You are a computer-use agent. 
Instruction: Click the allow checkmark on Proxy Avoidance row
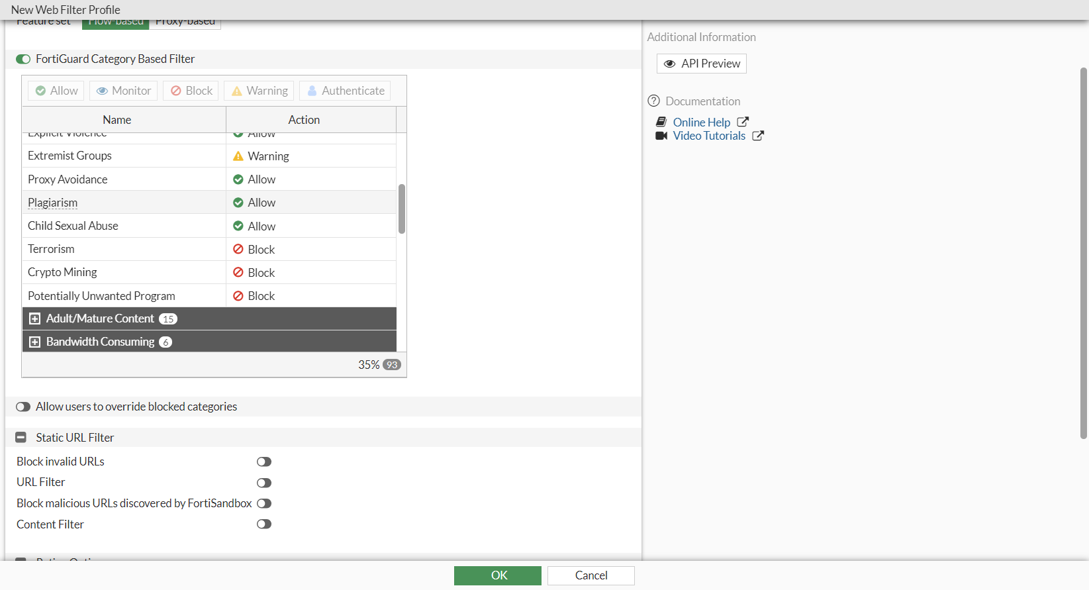point(238,179)
